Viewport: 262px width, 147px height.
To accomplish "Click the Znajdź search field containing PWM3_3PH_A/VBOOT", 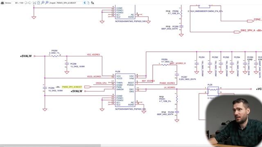I will pyautogui.click(x=69, y=3).
